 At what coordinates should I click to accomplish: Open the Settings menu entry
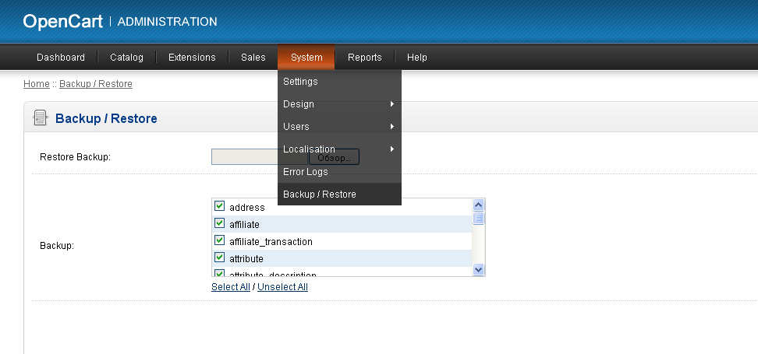[x=300, y=82]
